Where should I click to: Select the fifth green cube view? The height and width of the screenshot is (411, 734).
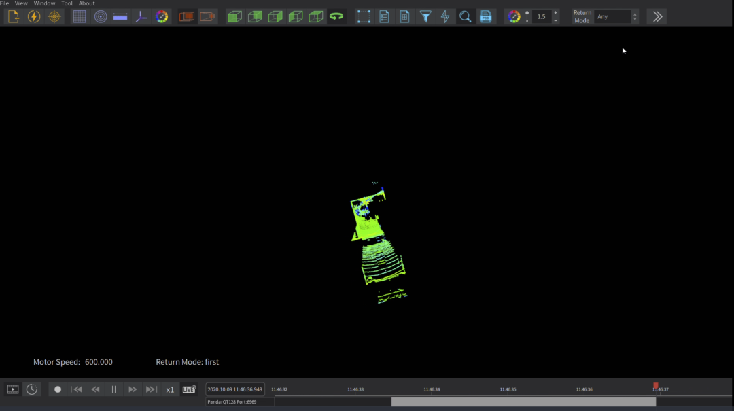tap(316, 17)
